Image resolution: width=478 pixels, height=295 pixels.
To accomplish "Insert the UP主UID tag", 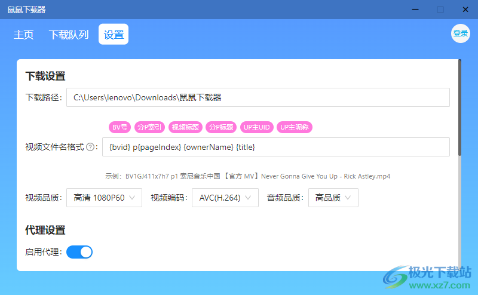I will pos(257,127).
